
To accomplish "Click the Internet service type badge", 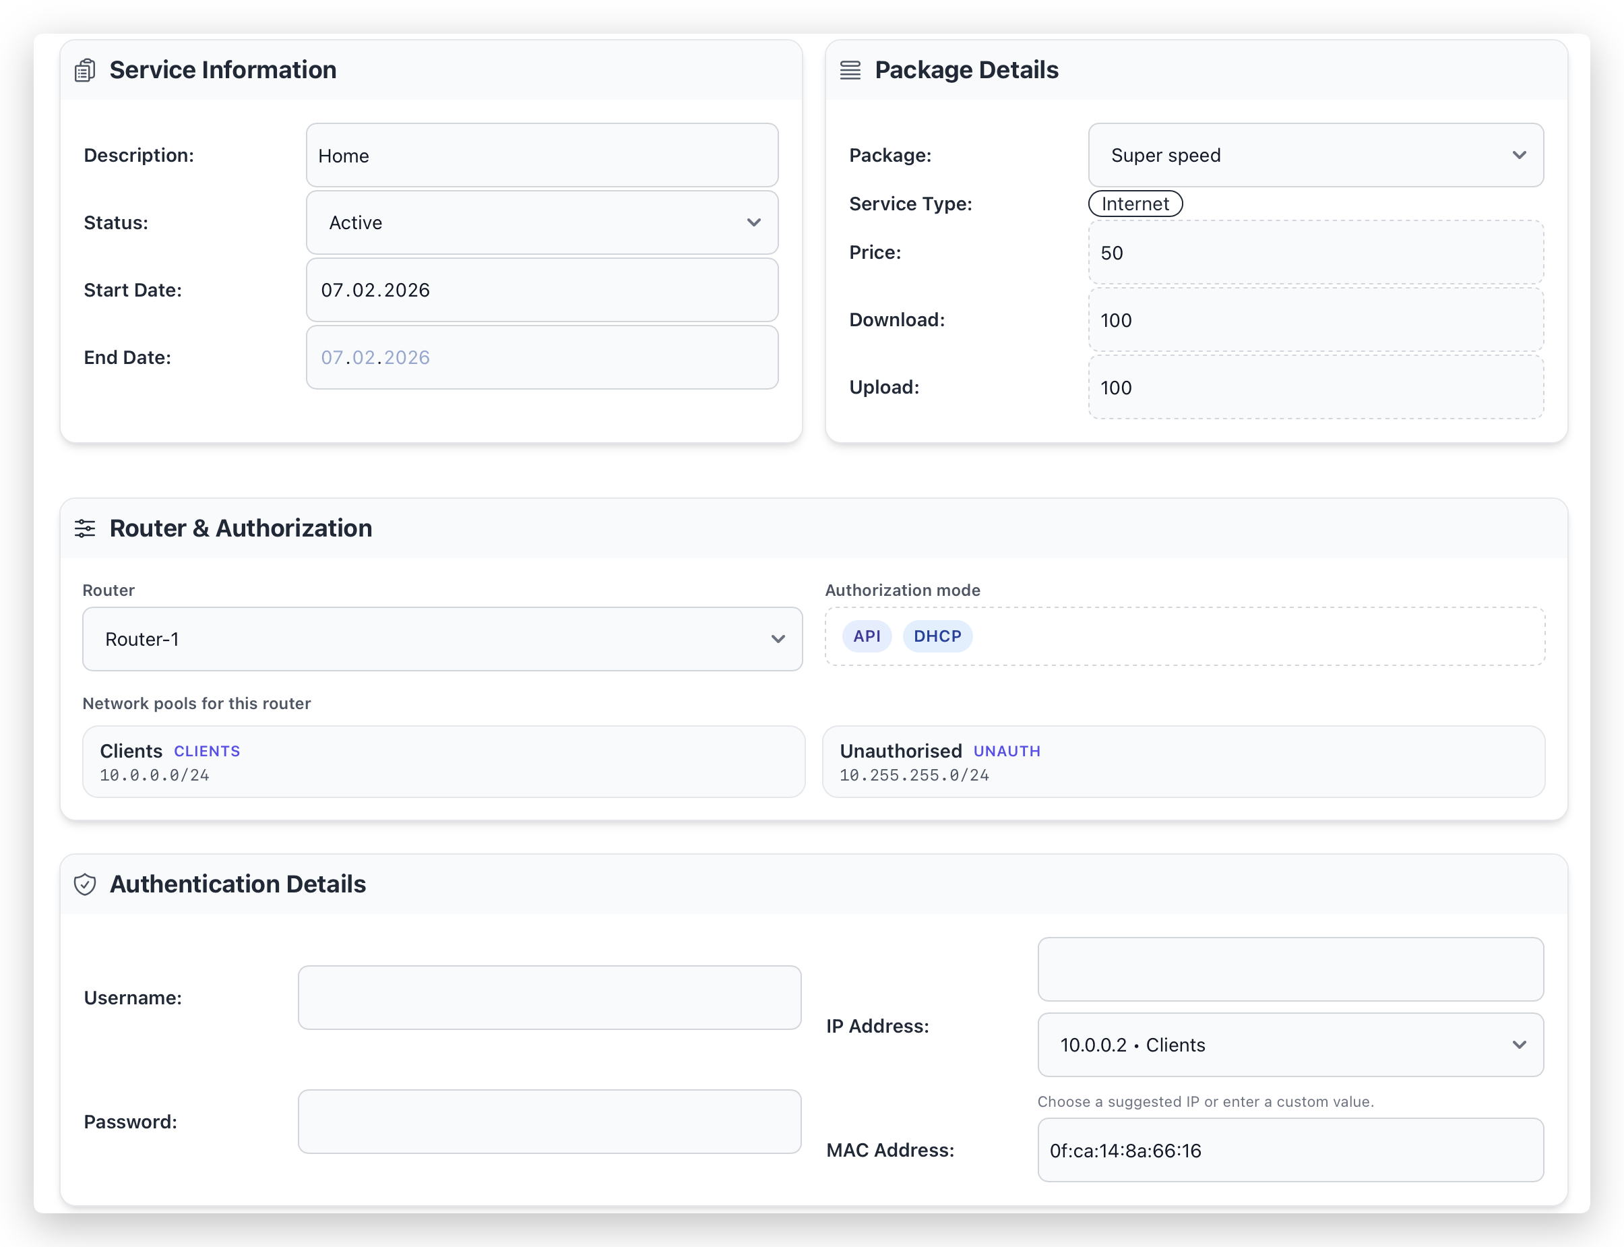I will tap(1134, 204).
